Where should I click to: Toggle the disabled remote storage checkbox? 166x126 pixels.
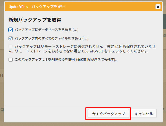tap(11, 46)
